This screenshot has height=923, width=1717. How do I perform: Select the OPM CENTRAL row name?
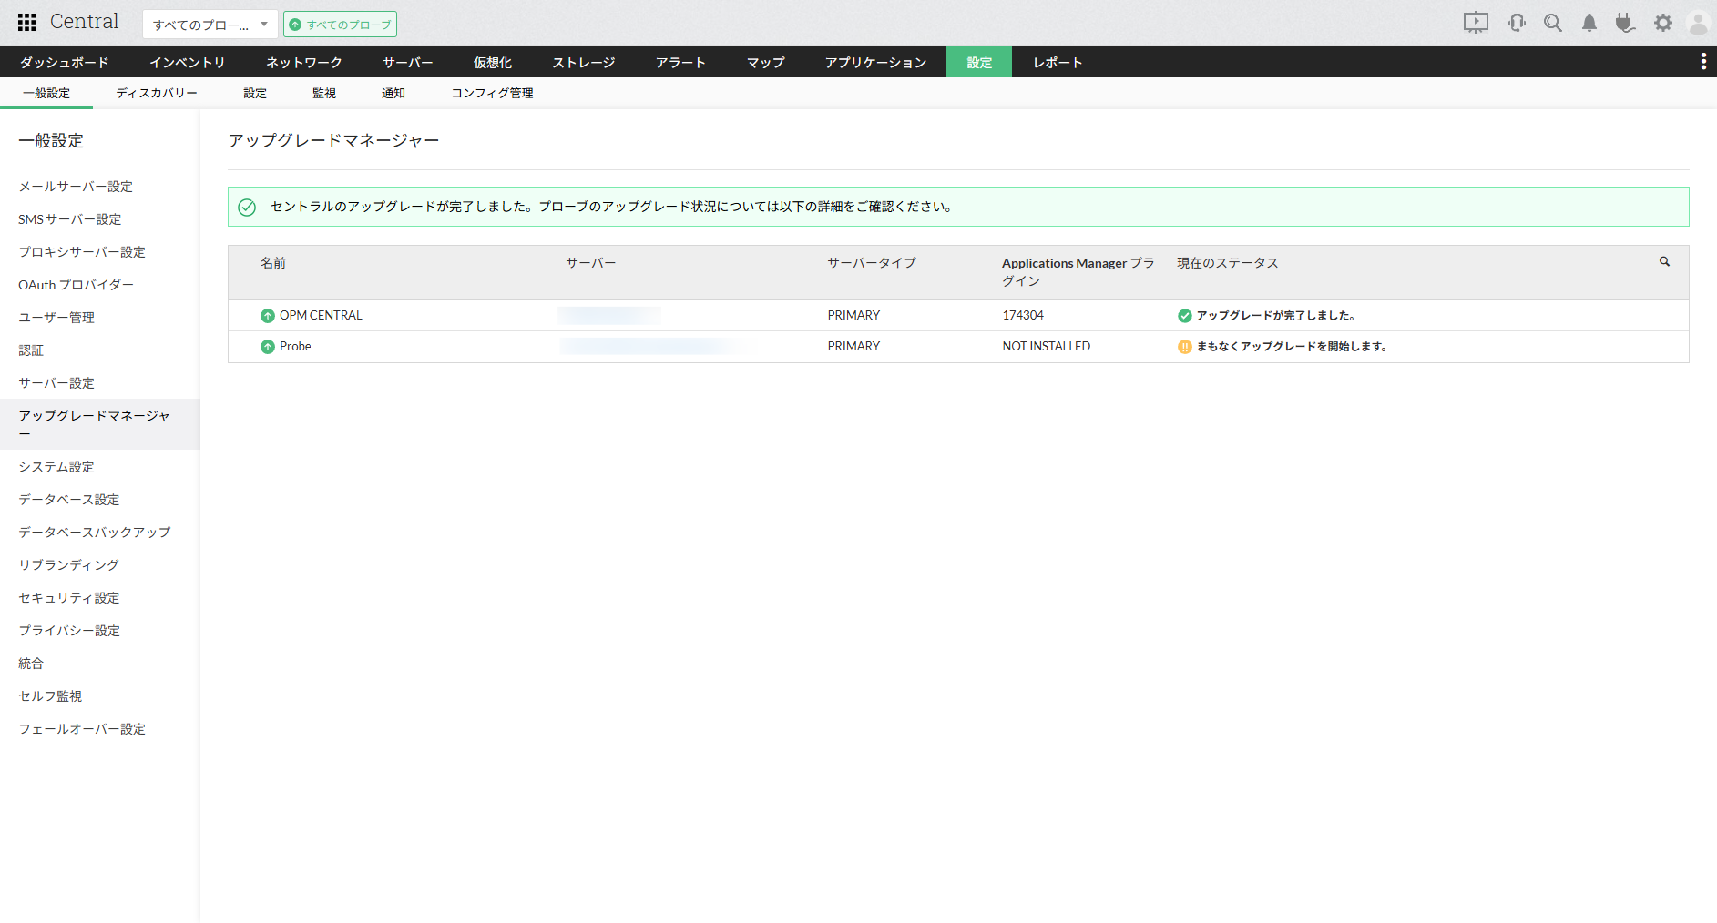click(321, 316)
